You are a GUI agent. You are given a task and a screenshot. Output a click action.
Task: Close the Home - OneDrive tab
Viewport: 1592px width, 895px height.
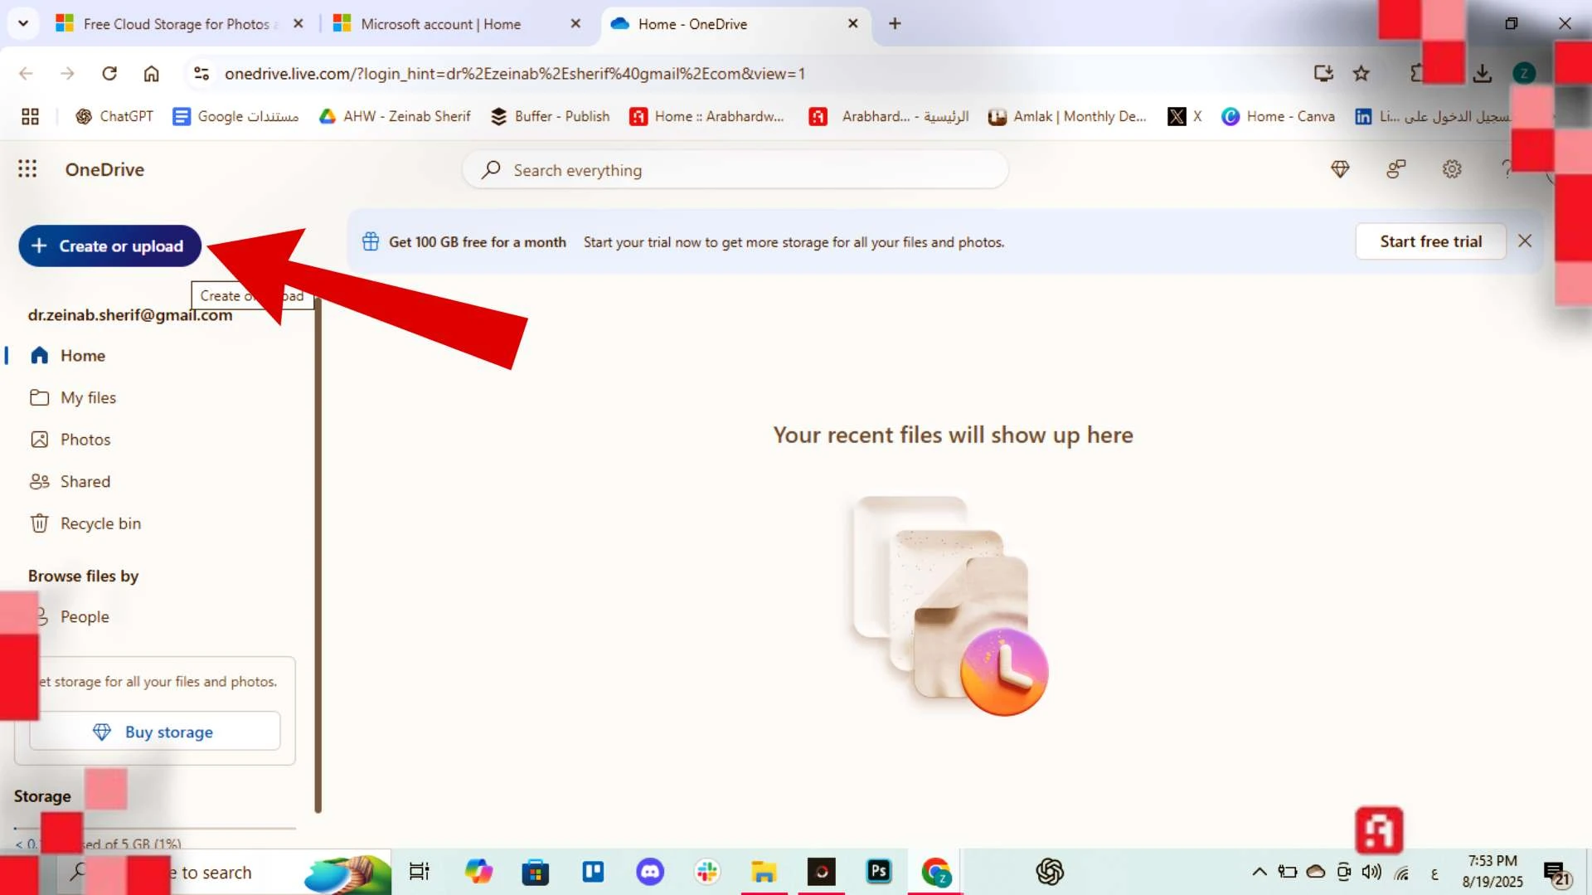[852, 24]
